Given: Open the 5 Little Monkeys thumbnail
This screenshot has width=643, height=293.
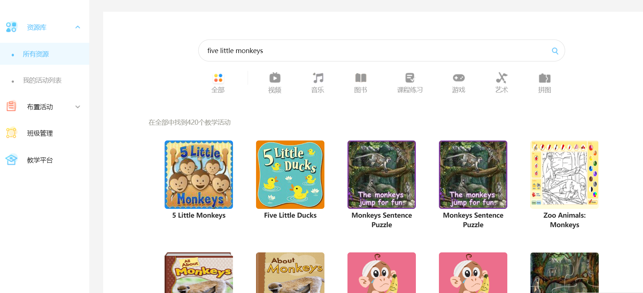Looking at the screenshot, I should 199,175.
